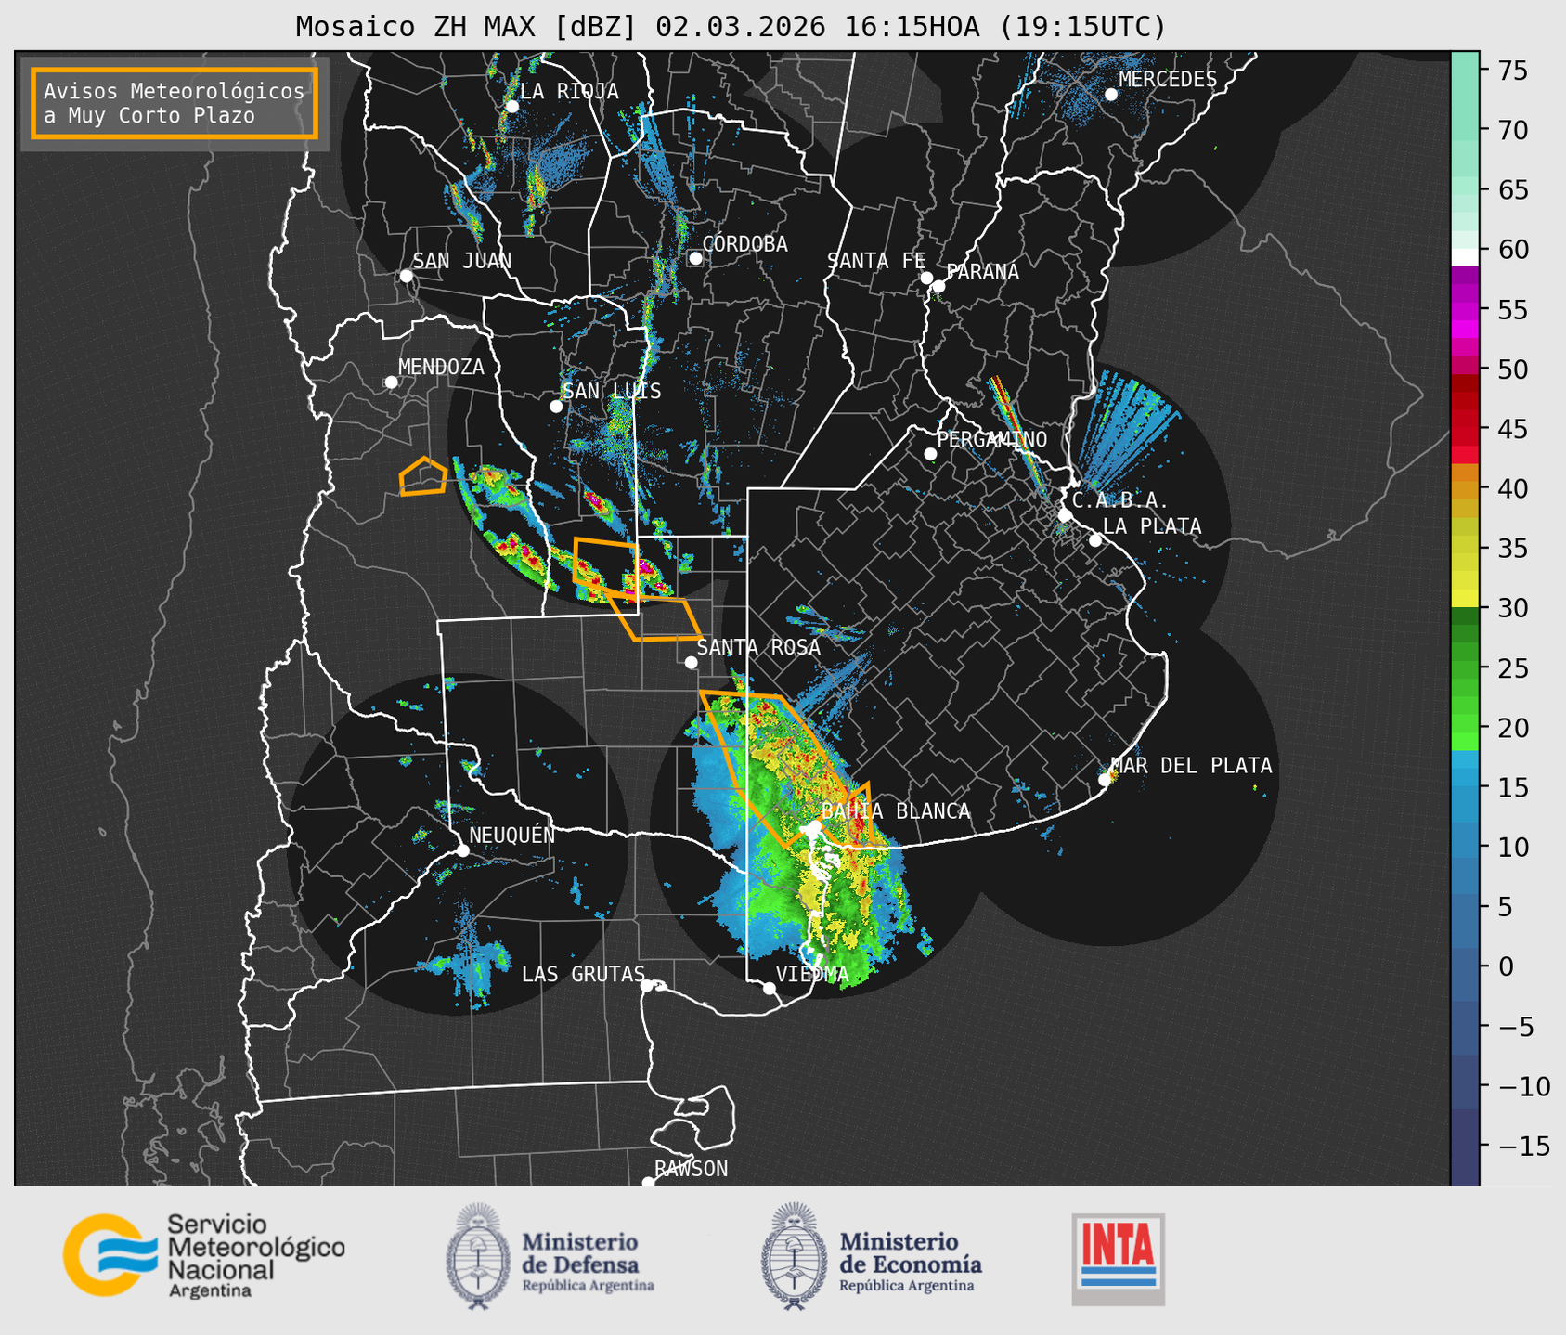The width and height of the screenshot is (1566, 1335).
Task: Click the Ministerio de Economía emblem
Action: (795, 1256)
